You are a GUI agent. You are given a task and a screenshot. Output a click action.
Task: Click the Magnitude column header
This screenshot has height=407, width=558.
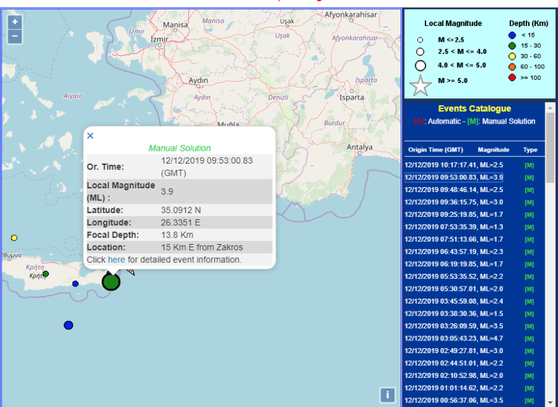[x=493, y=150]
